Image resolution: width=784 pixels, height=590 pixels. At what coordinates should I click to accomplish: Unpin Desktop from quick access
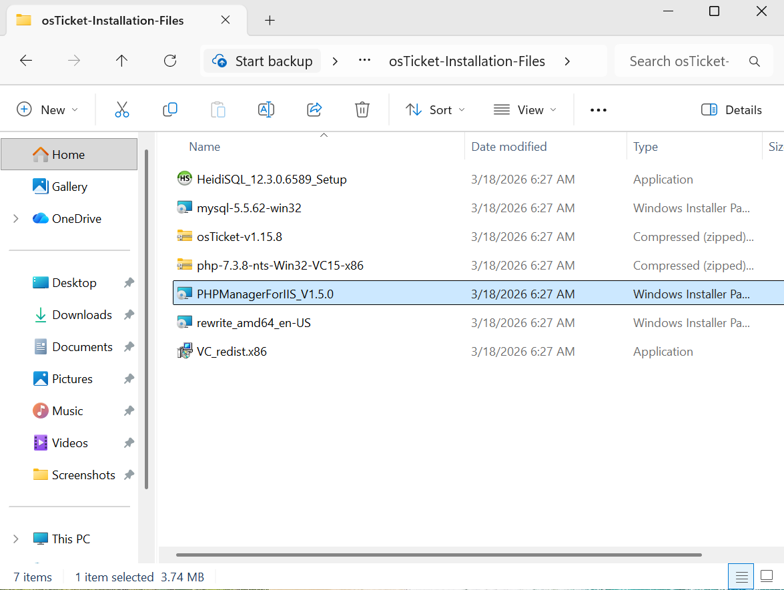point(129,282)
